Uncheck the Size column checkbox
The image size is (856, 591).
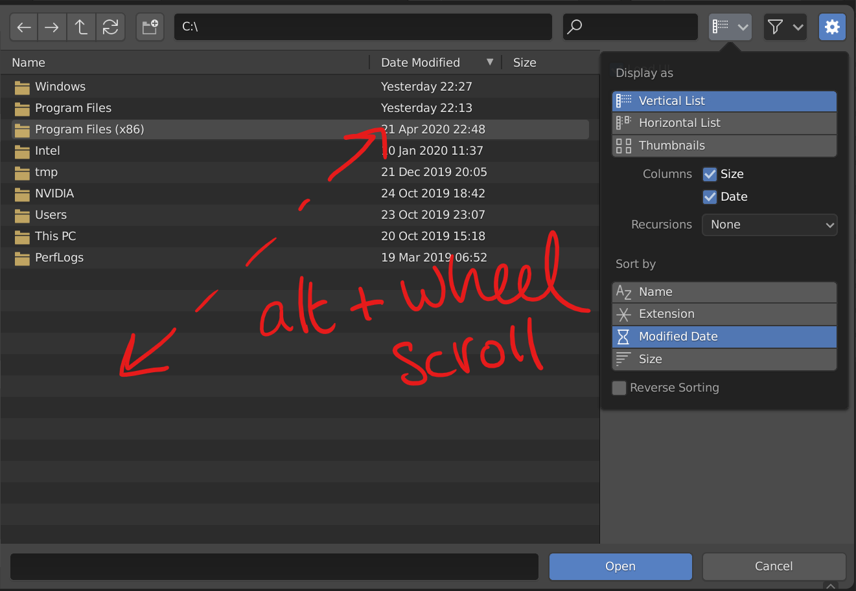coord(710,174)
